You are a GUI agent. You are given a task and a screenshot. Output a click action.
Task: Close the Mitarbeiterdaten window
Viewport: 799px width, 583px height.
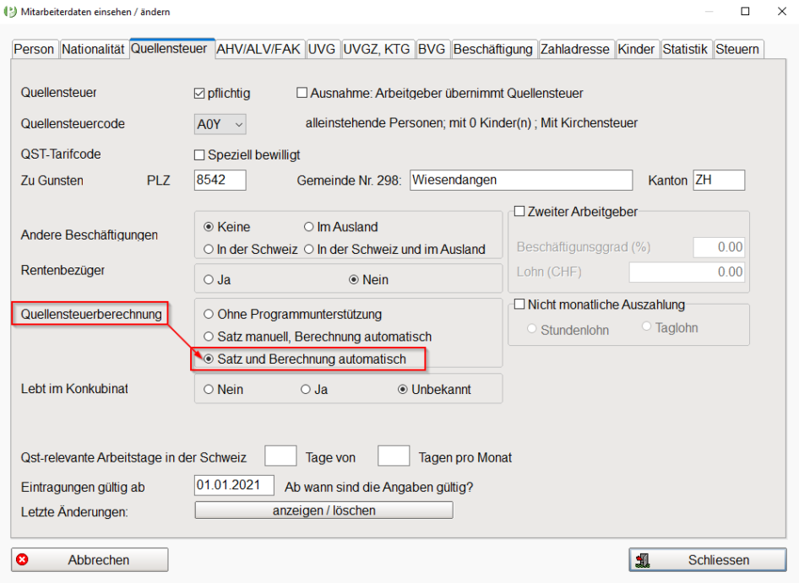click(781, 11)
